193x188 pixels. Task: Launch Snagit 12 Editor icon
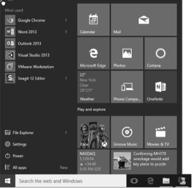point(10,78)
